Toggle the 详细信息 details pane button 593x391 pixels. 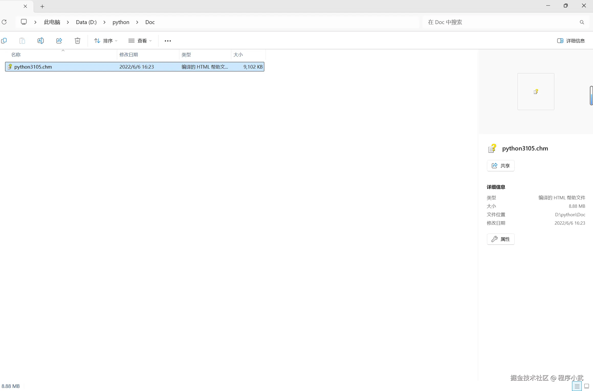tap(571, 41)
